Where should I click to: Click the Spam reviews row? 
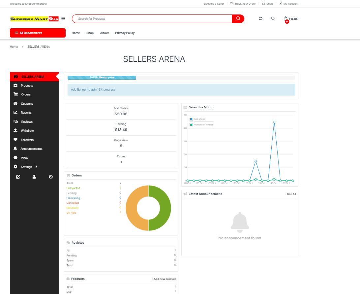coord(121,260)
